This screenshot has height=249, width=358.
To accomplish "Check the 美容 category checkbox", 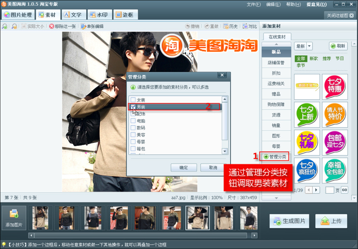I will tap(133, 135).
